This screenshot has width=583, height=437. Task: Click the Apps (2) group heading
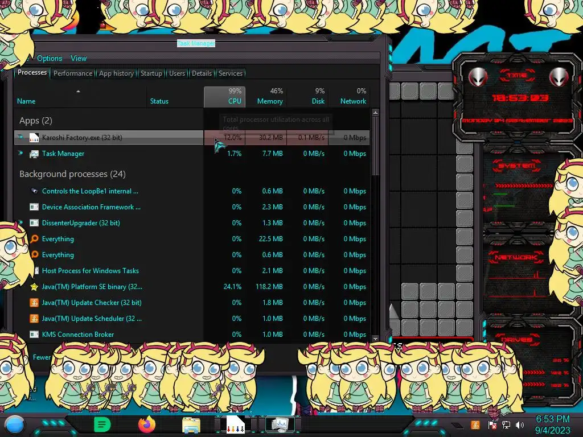point(36,121)
